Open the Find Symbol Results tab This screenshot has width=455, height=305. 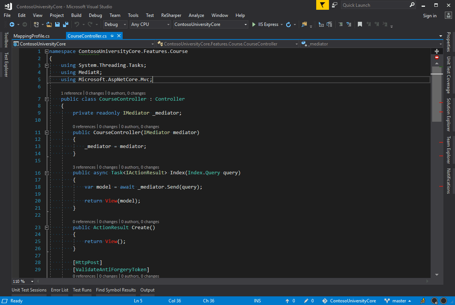[116, 290]
